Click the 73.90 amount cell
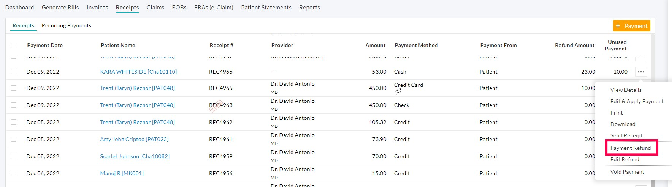Image resolution: width=672 pixels, height=187 pixels. click(379, 139)
